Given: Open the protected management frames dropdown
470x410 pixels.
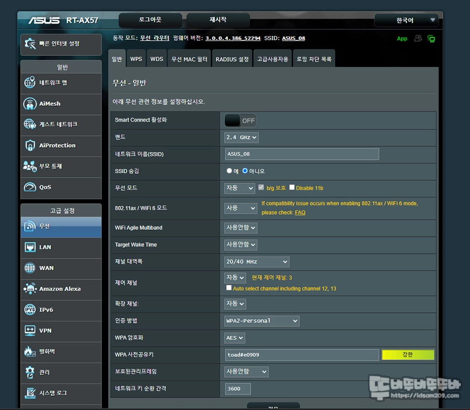Looking at the screenshot, I should coord(246,372).
